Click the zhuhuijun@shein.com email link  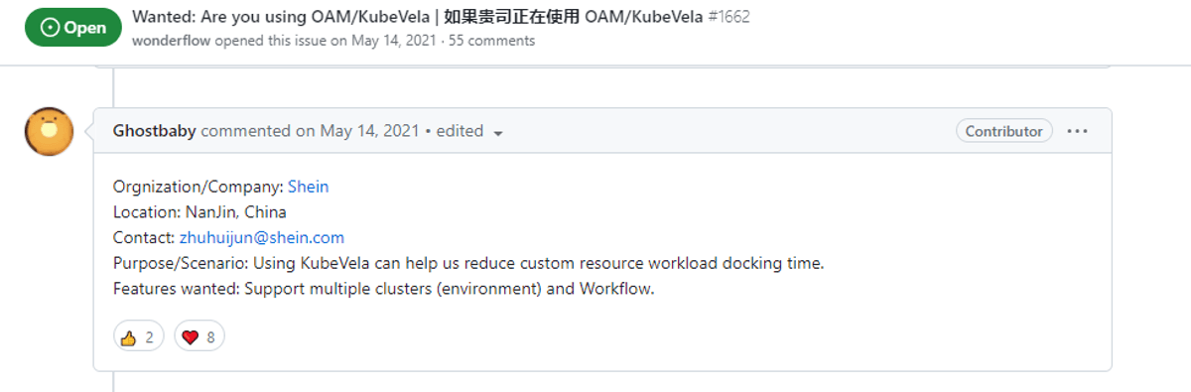262,238
